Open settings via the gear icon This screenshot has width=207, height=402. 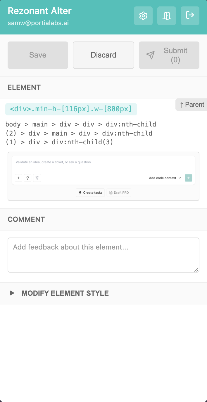143,16
